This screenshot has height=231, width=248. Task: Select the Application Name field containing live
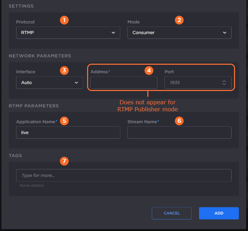tap(68, 132)
